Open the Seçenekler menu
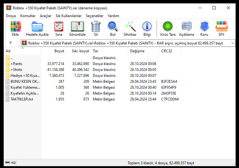The width and height of the screenshot is (239, 168). click(x=95, y=16)
